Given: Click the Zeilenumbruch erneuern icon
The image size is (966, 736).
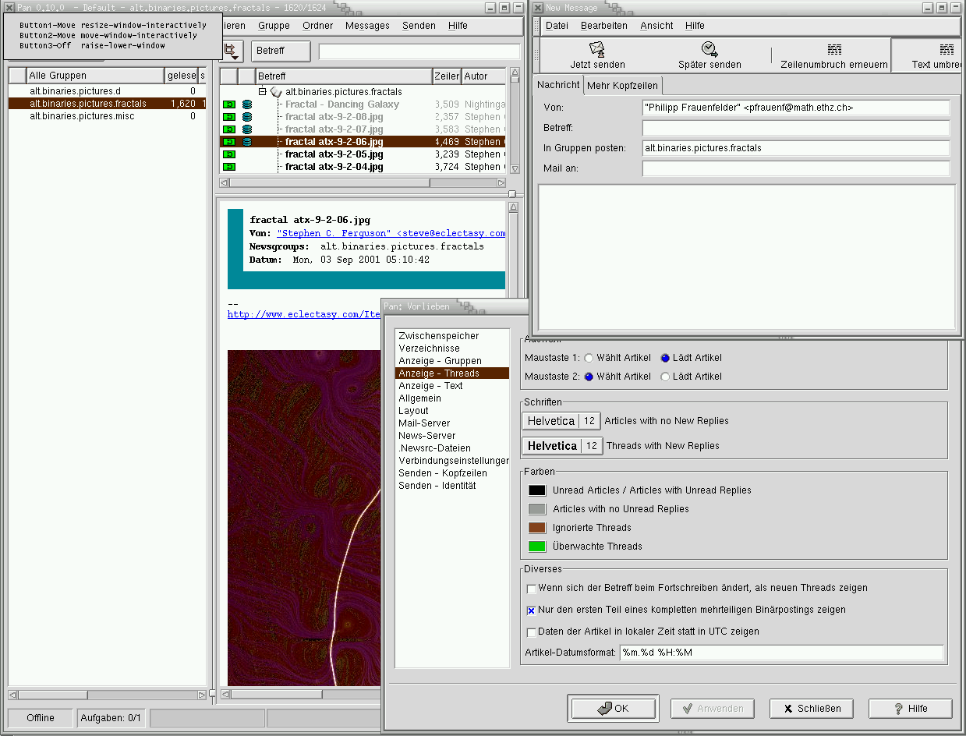Looking at the screenshot, I should 834,50.
